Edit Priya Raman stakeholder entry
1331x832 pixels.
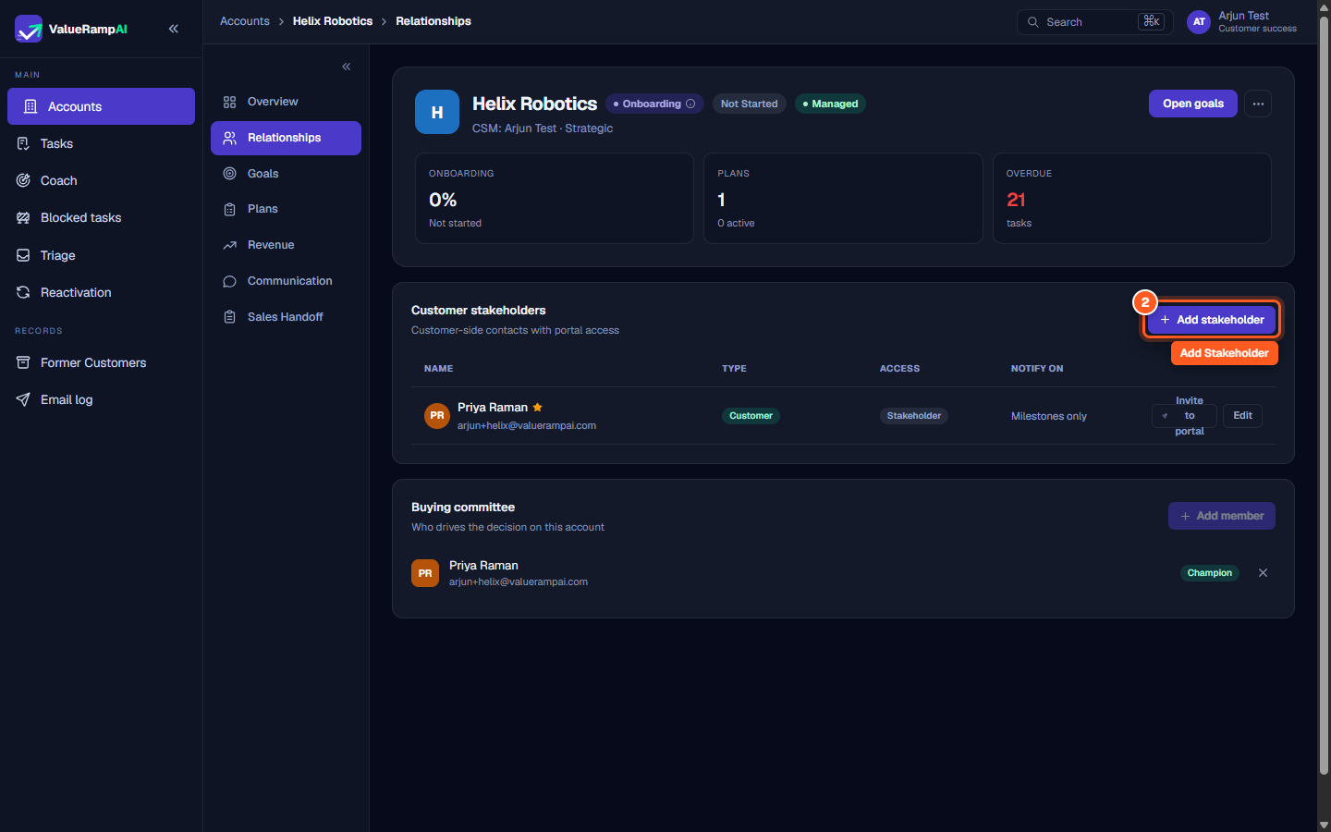1242,416
